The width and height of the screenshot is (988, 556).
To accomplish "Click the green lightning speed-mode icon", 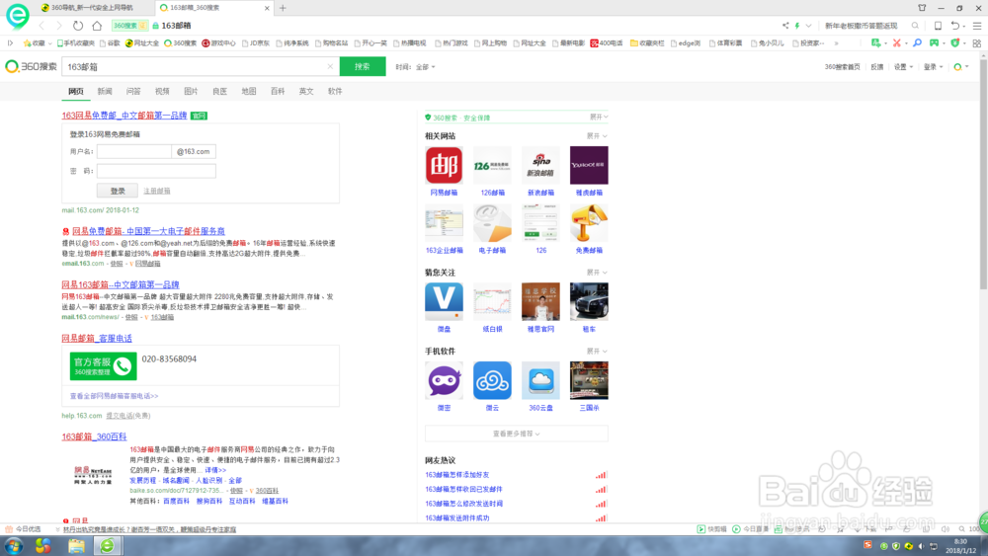I will (x=797, y=26).
